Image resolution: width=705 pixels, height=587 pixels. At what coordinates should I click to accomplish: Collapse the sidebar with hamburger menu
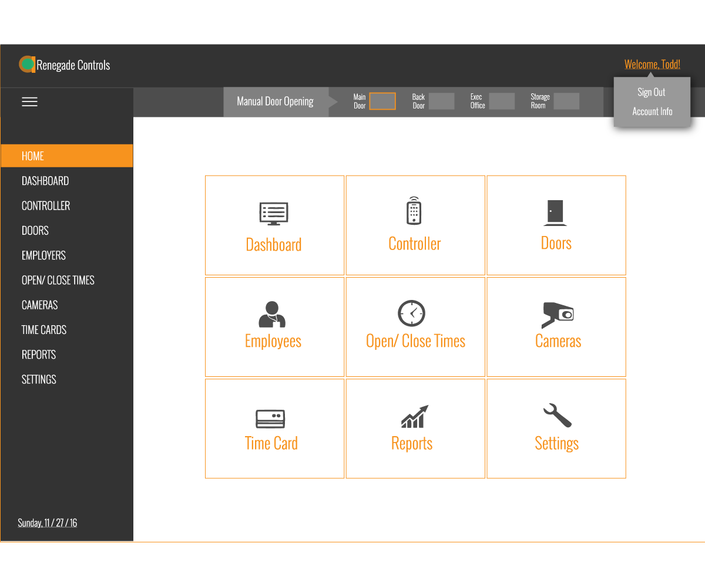pos(29,102)
